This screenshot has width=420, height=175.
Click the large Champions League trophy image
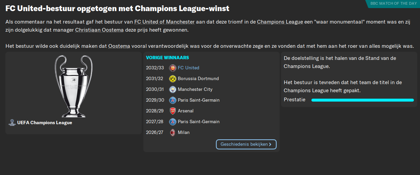click(x=74, y=86)
